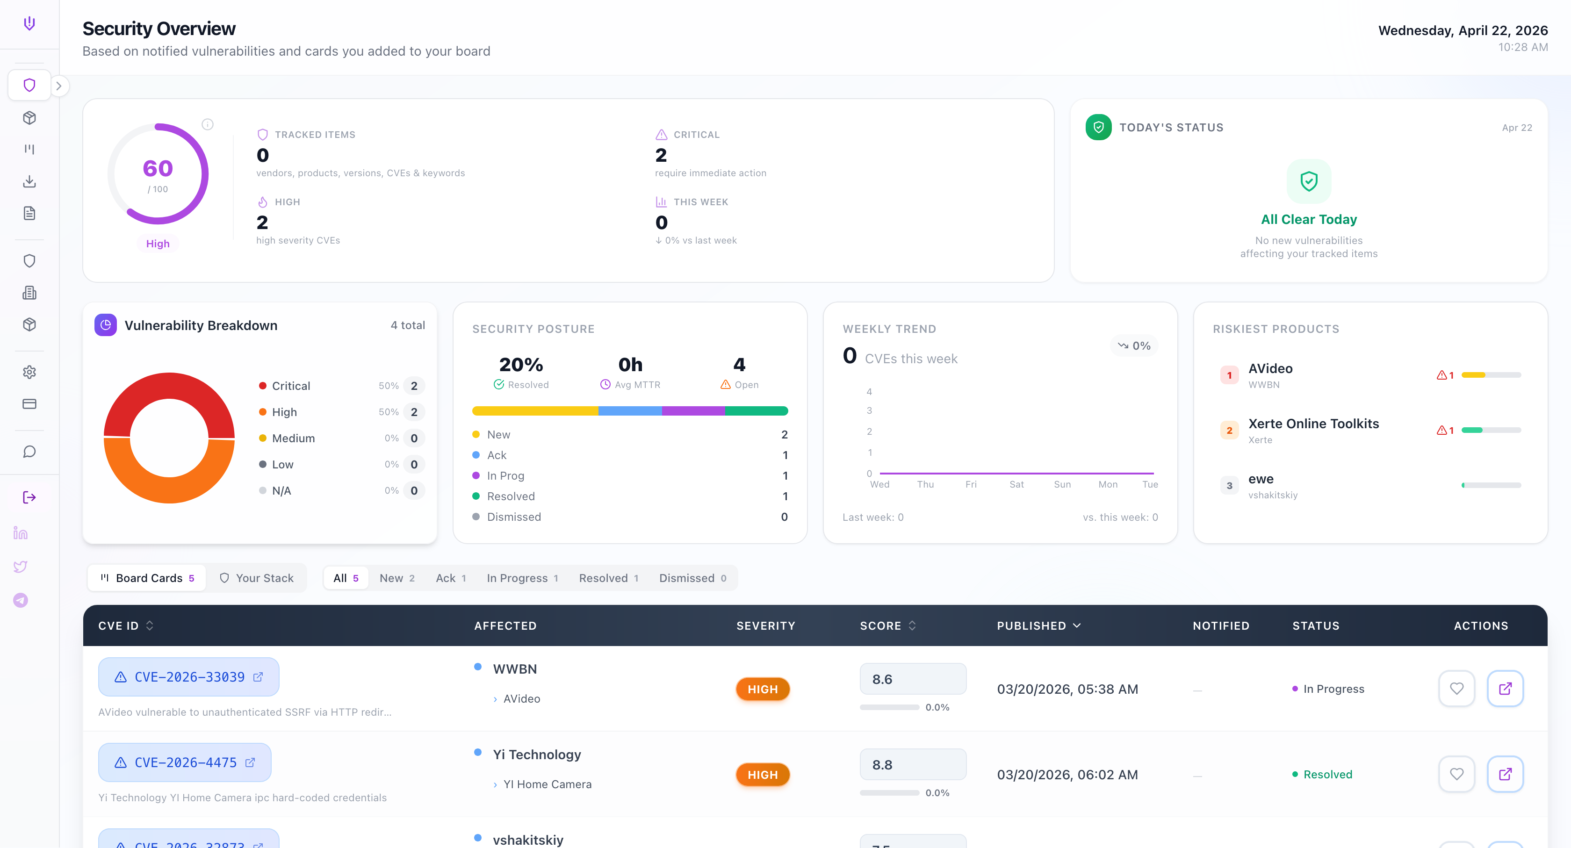
Task: Open the chat bubble sidebar icon
Action: 29,452
